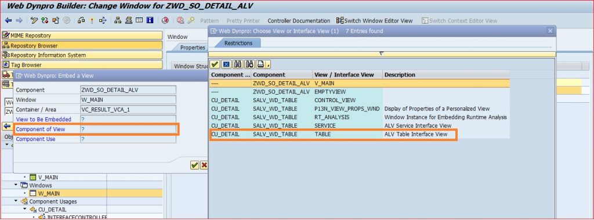Image resolution: width=594 pixels, height=220 pixels.
Task: Open the MIME Repository panel
Action: 82,35
